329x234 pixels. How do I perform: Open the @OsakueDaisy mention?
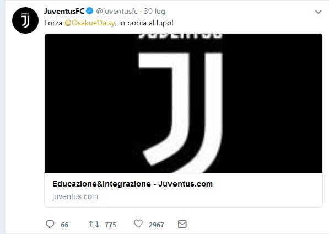(x=90, y=23)
